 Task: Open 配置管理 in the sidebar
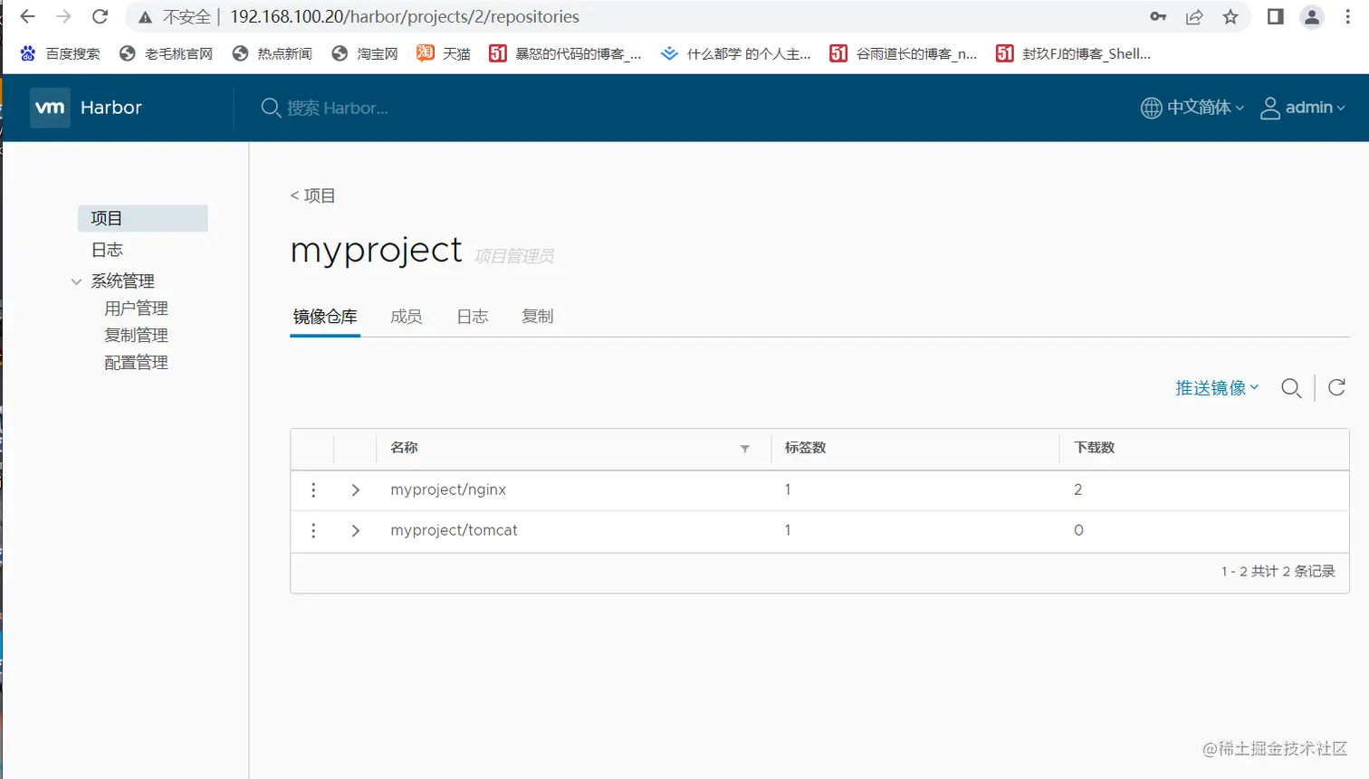[x=137, y=363]
